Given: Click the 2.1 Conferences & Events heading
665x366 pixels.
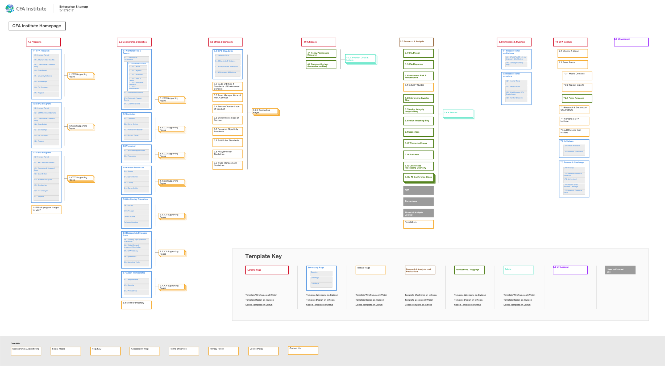Looking at the screenshot, I should pyautogui.click(x=132, y=52).
